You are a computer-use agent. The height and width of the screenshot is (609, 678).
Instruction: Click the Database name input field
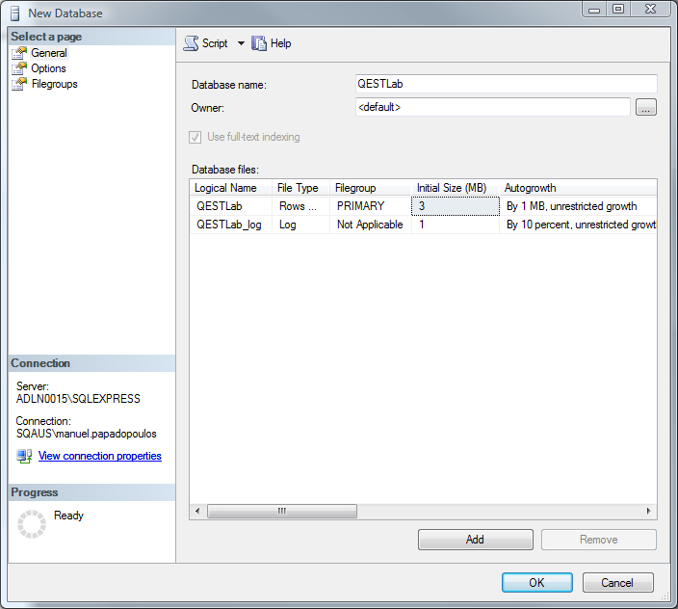506,84
